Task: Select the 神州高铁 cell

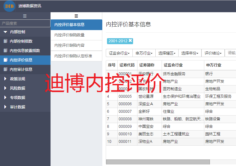Action: (149, 119)
